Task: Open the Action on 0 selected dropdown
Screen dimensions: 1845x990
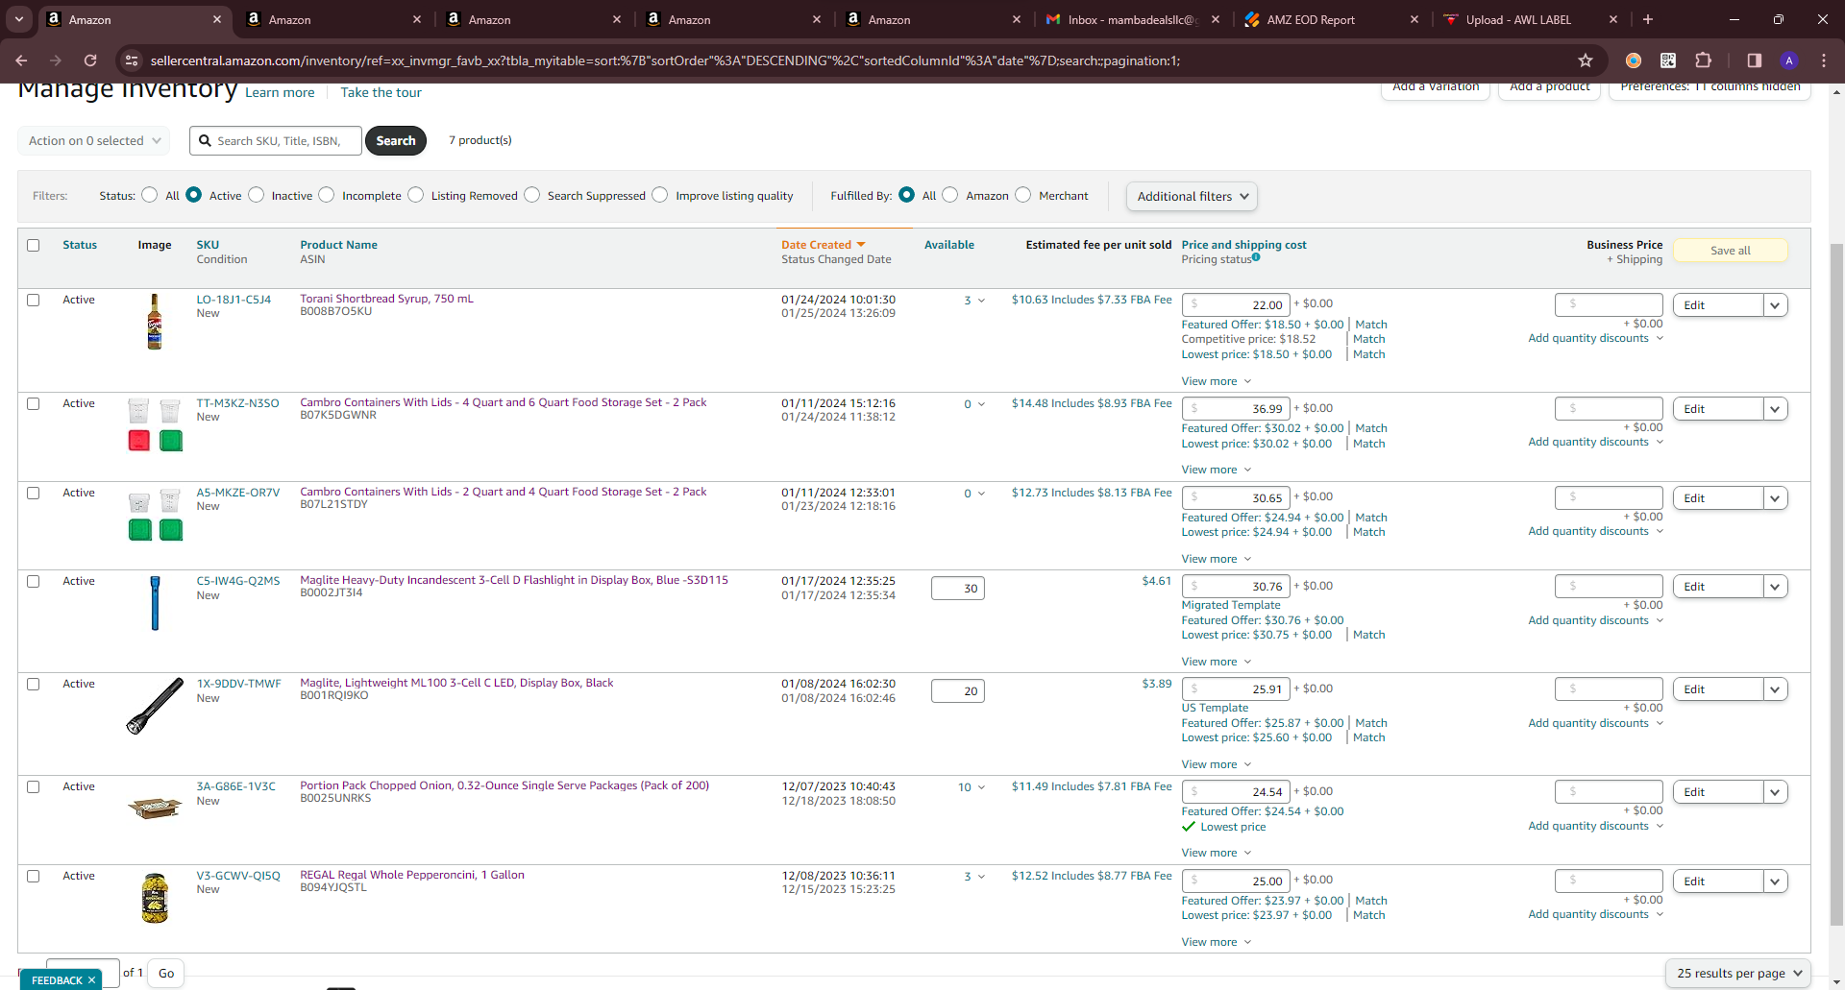Action: [94, 141]
